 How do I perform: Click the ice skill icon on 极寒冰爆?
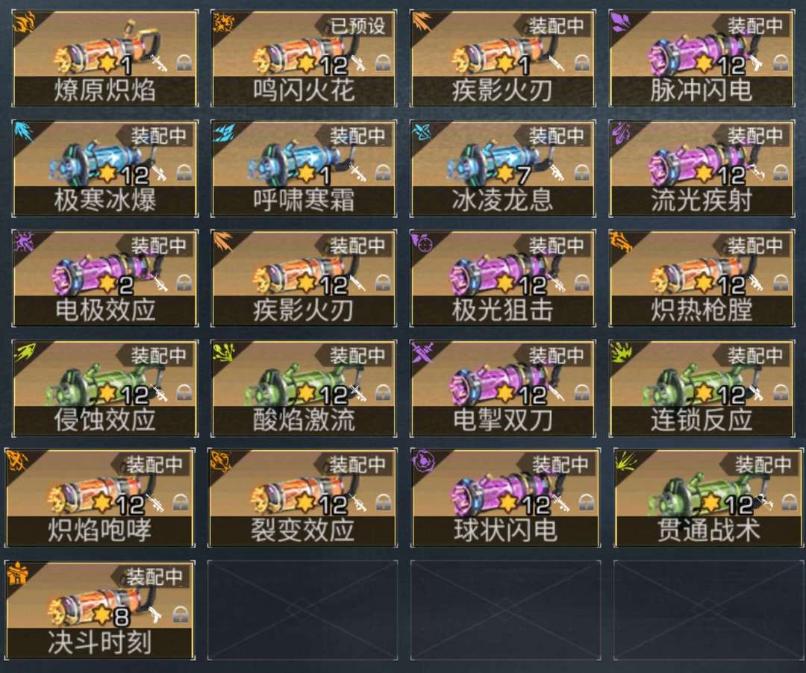[24, 133]
